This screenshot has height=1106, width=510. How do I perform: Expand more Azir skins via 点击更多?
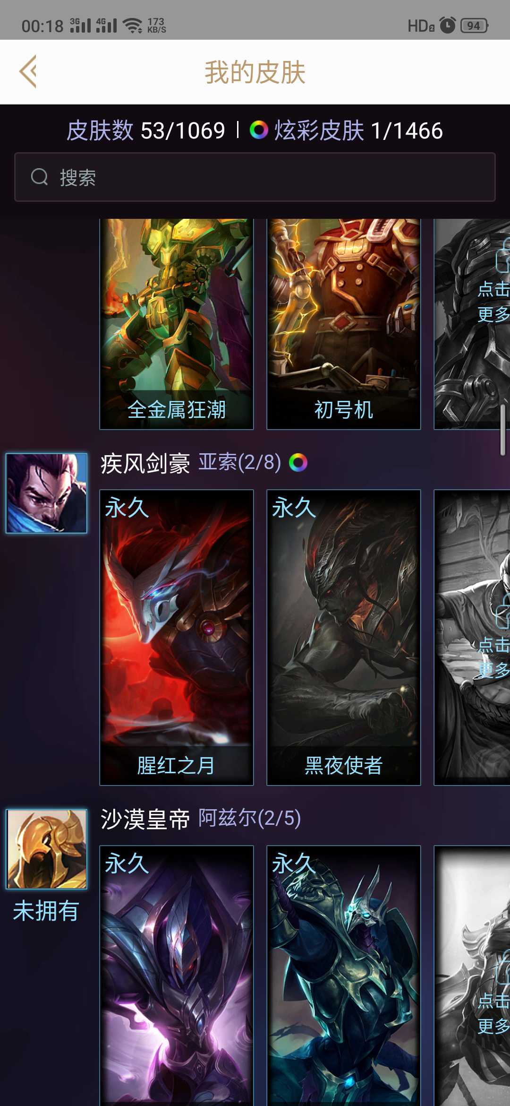coord(493,1013)
